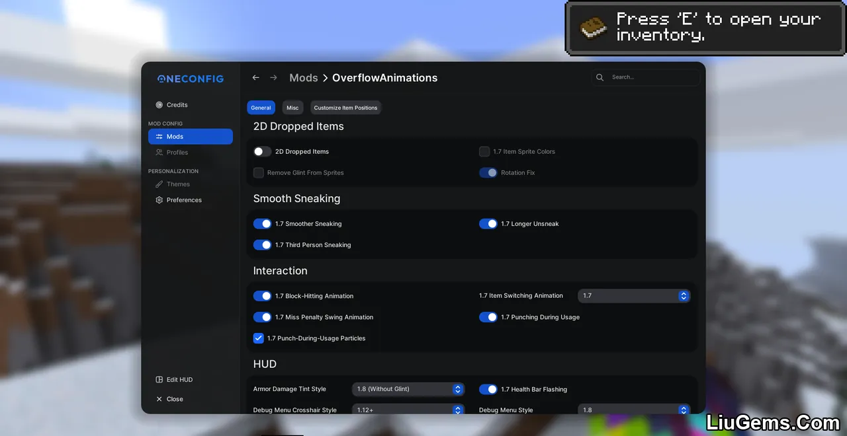The height and width of the screenshot is (436, 847).
Task: Click the Close X icon in sidebar
Action: click(x=159, y=399)
